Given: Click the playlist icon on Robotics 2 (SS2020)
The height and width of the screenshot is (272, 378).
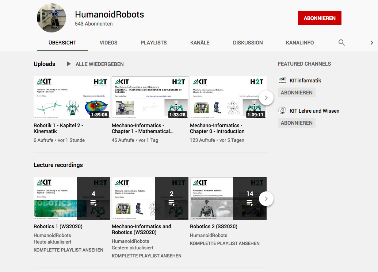Looking at the screenshot, I should (x=250, y=203).
